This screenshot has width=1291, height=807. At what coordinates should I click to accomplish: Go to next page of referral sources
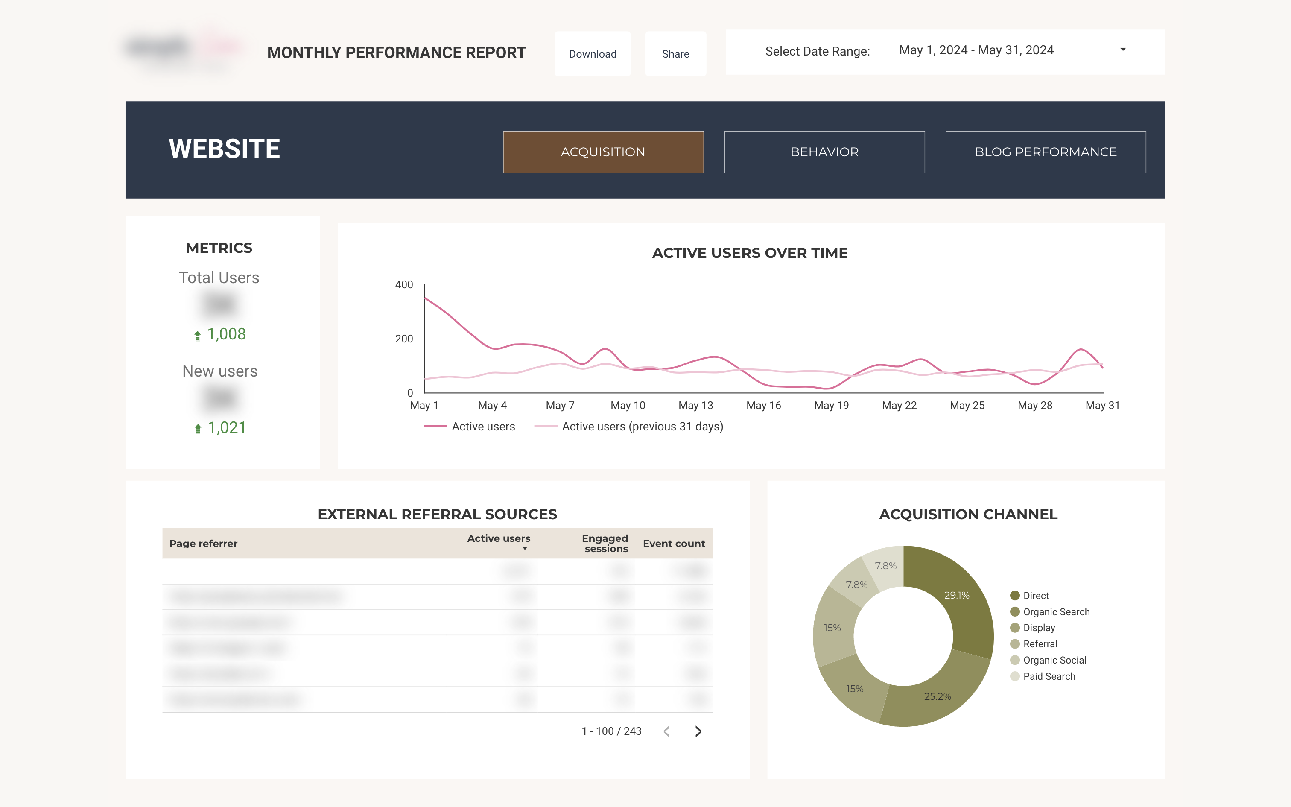click(x=698, y=731)
